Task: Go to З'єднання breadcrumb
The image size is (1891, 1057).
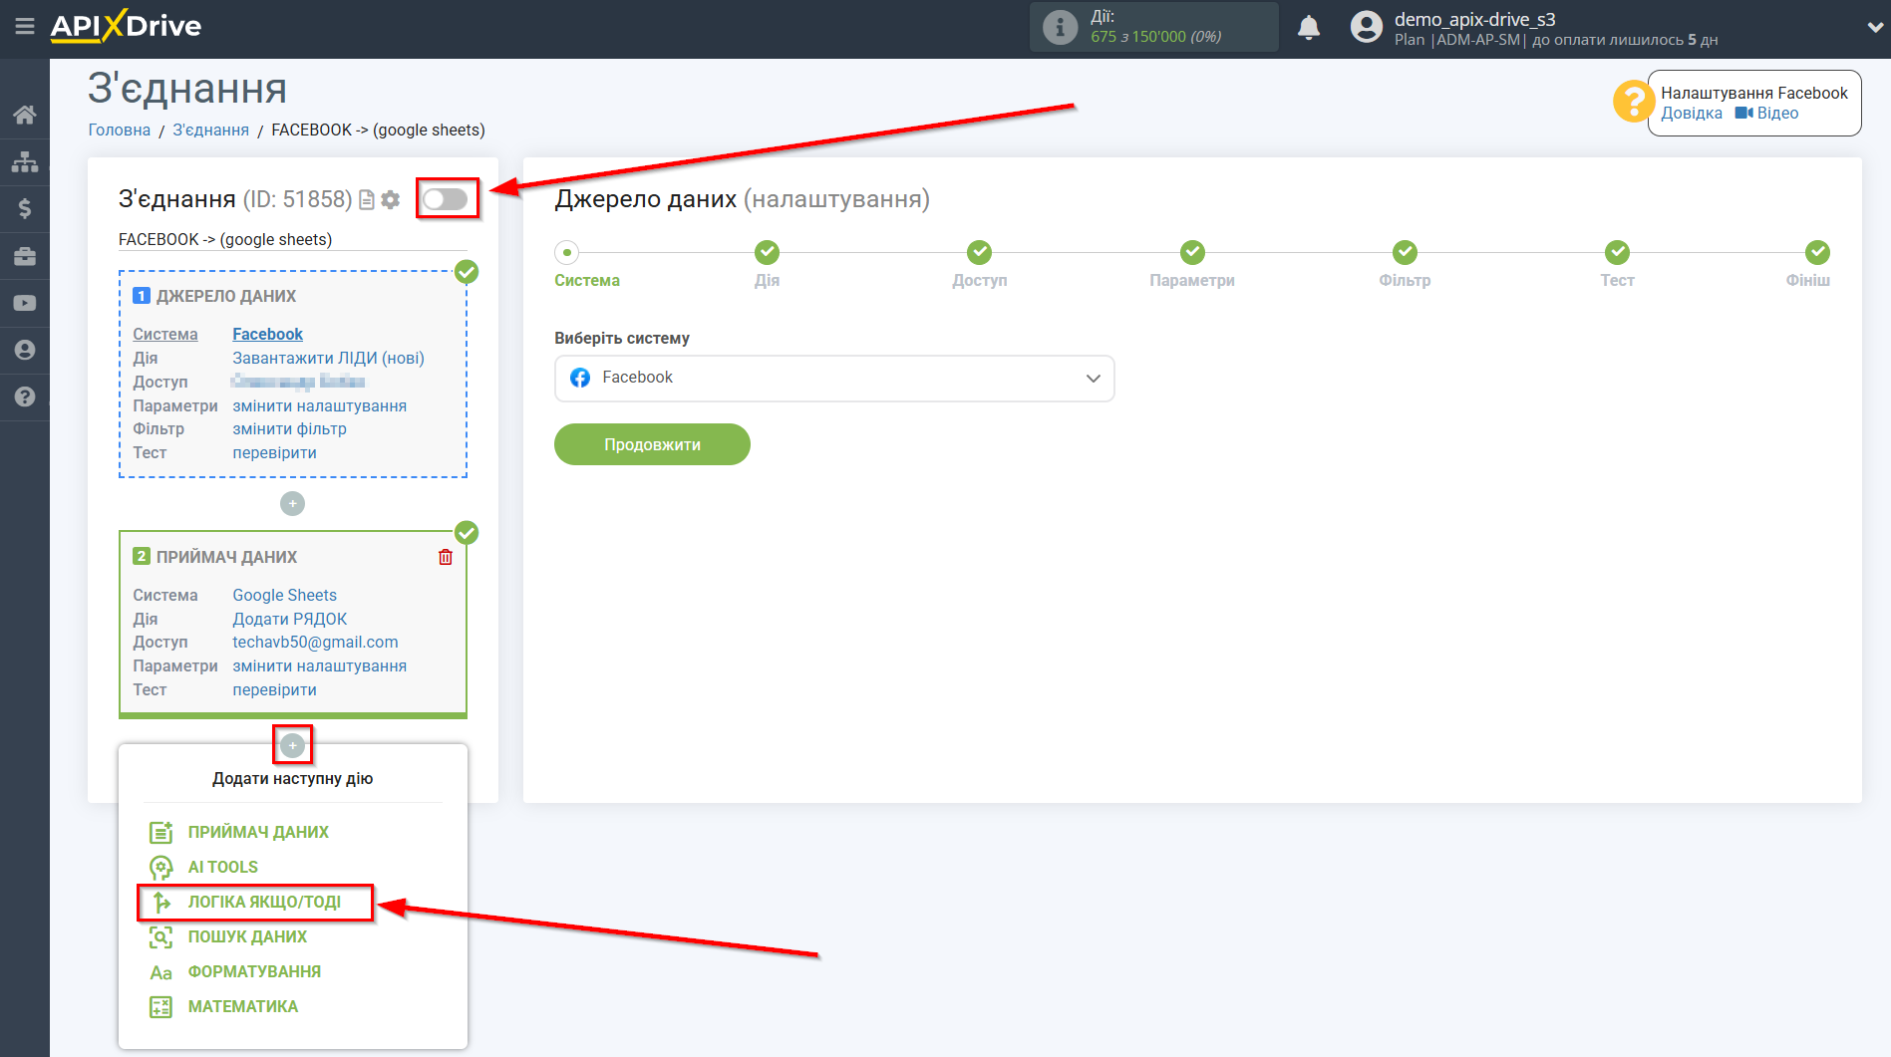Action: coord(211,130)
